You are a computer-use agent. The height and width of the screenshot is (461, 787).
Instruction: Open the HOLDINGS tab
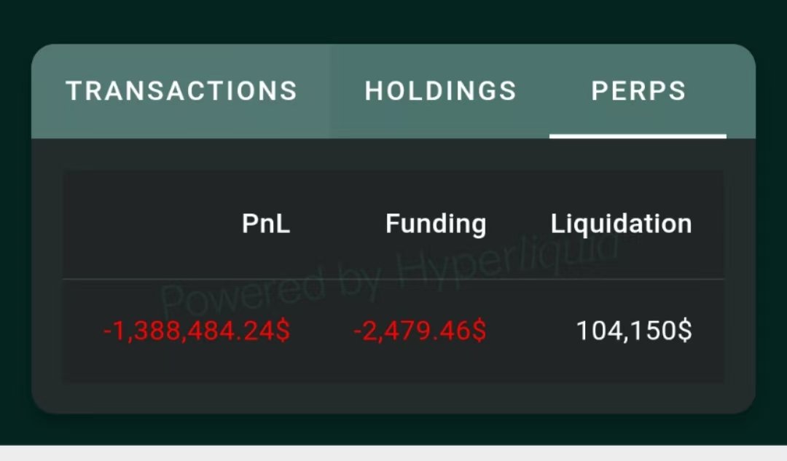[x=440, y=91]
